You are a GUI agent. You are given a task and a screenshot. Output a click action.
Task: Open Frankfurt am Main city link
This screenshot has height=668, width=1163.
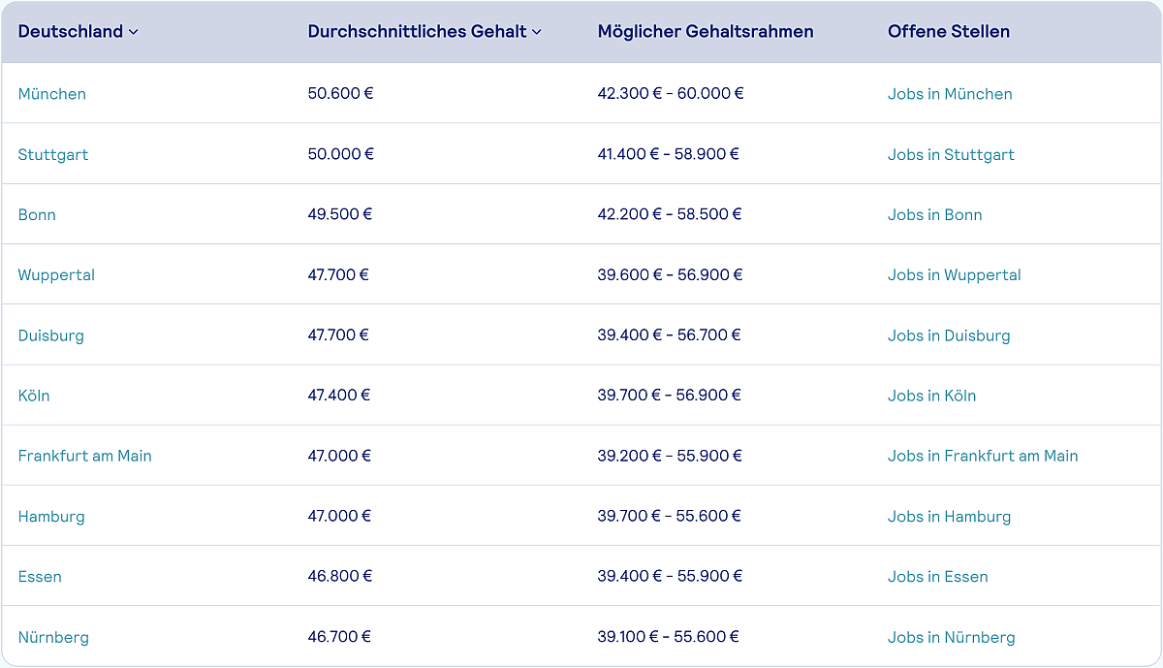(85, 456)
